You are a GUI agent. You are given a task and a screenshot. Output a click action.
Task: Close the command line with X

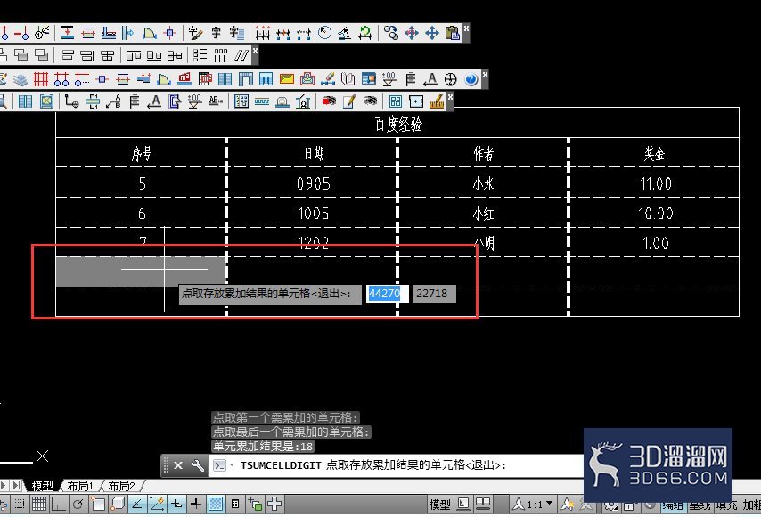pyautogui.click(x=178, y=465)
